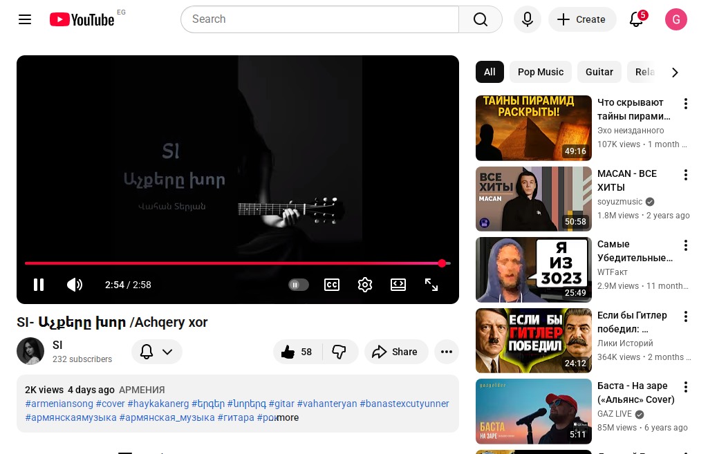Open WTFакт channel link
The image size is (708, 454).
[613, 272]
